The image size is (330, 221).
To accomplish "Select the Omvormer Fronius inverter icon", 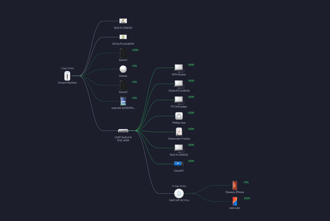I will pyautogui.click(x=179, y=132).
